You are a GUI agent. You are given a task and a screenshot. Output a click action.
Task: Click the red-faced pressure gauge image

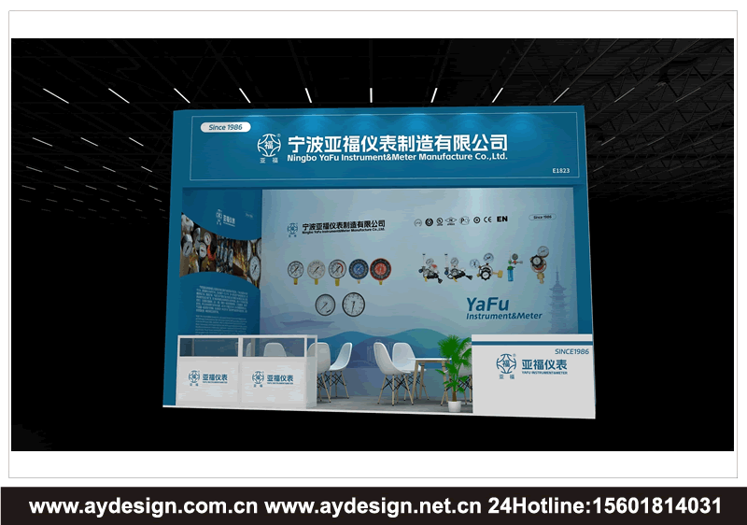(380, 271)
